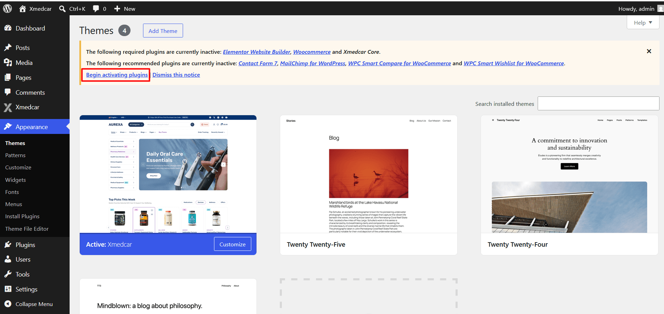This screenshot has width=664, height=314.
Task: Click the Settings sliders icon
Action: pos(8,289)
